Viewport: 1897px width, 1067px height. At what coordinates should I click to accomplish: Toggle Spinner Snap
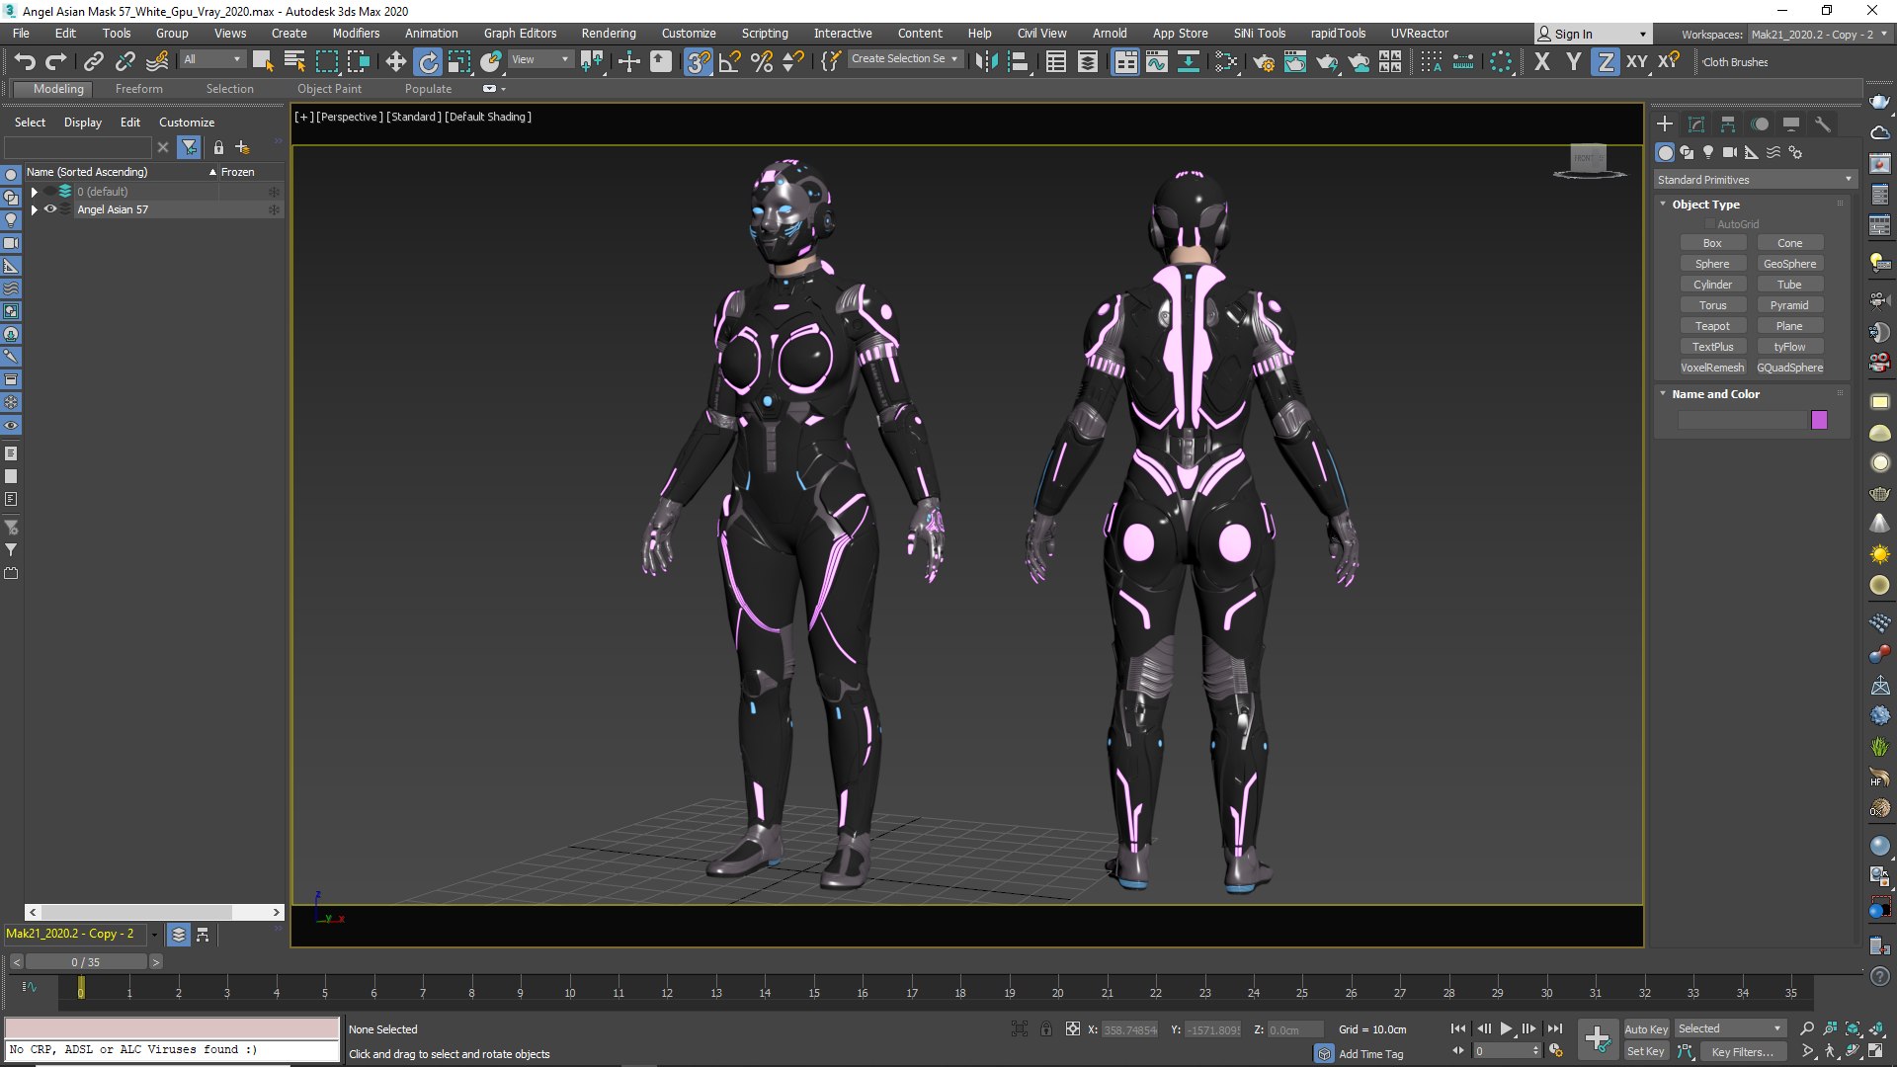click(x=793, y=61)
